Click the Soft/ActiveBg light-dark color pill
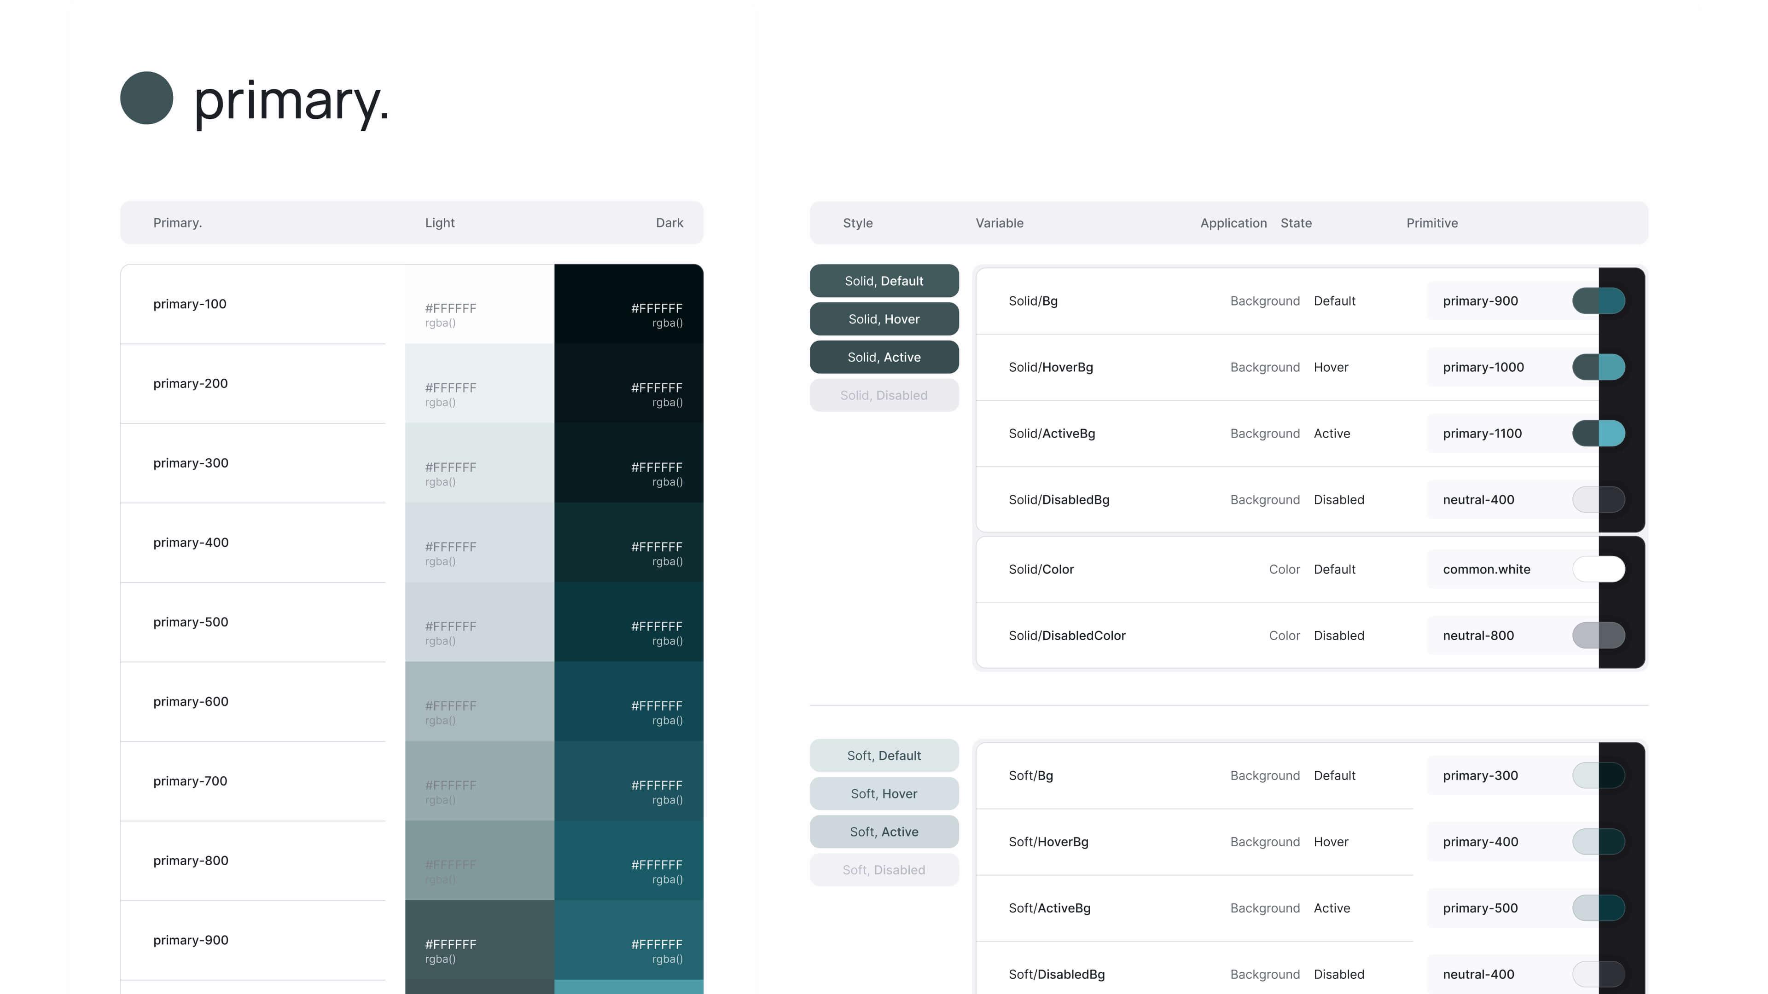 [x=1599, y=907]
